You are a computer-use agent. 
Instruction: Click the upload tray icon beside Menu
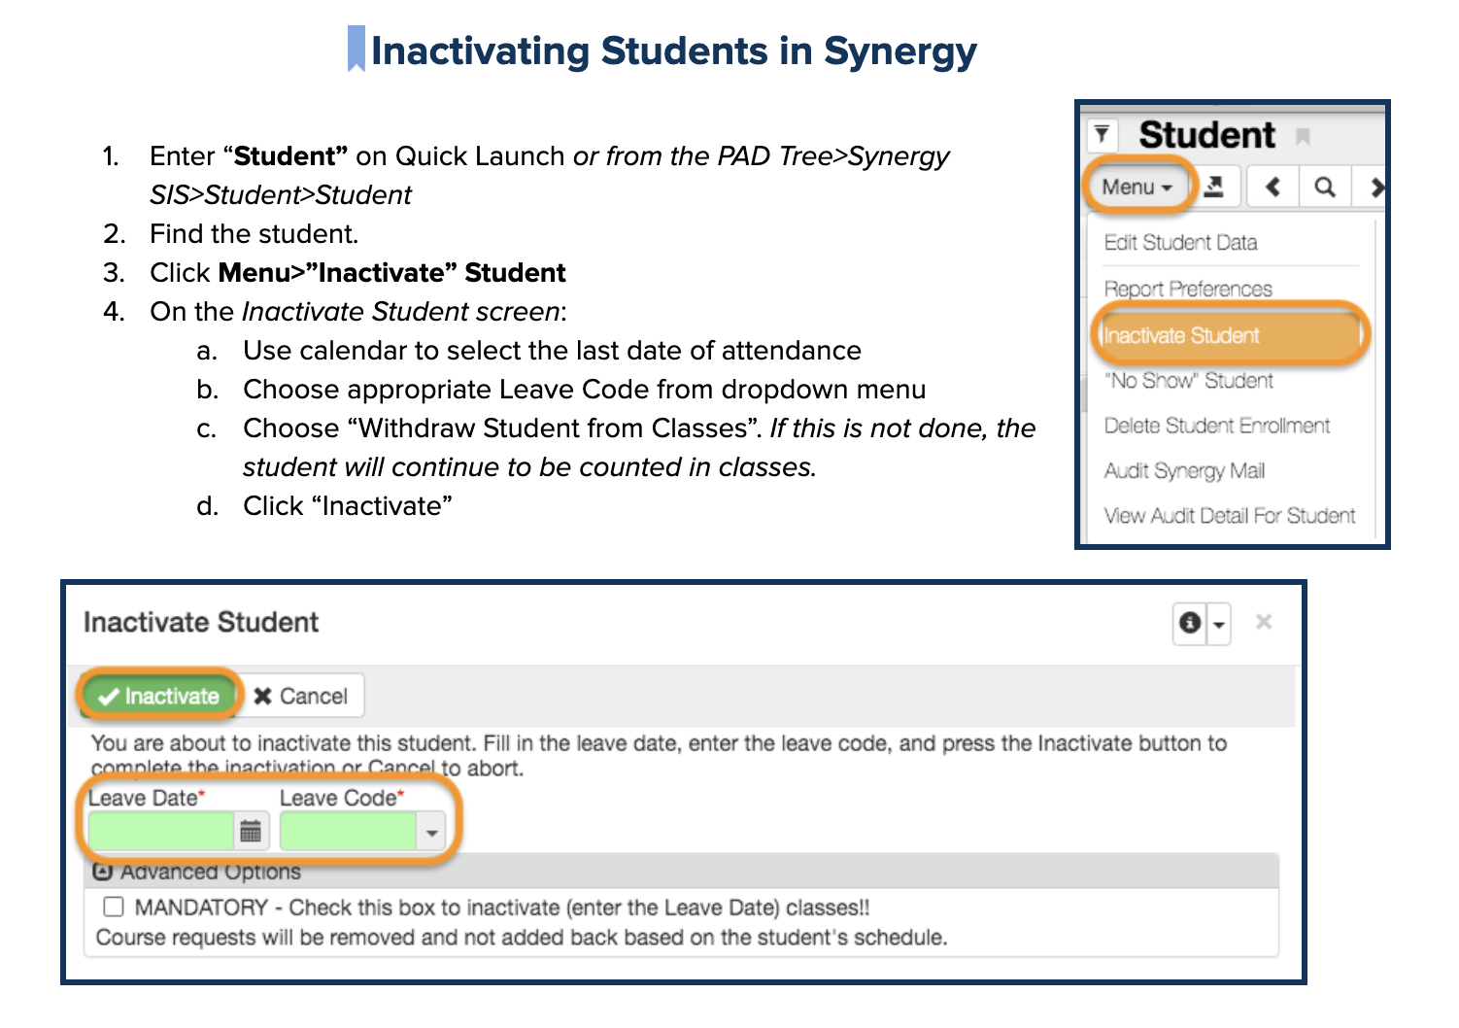coord(1214,187)
